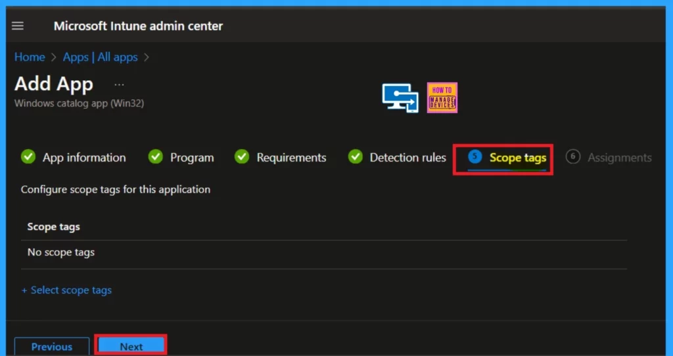Screen dimensions: 673x356
Task: Navigate to Home breadcrumb
Action: coord(30,57)
